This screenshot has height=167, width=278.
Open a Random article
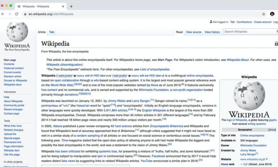tap(12, 76)
